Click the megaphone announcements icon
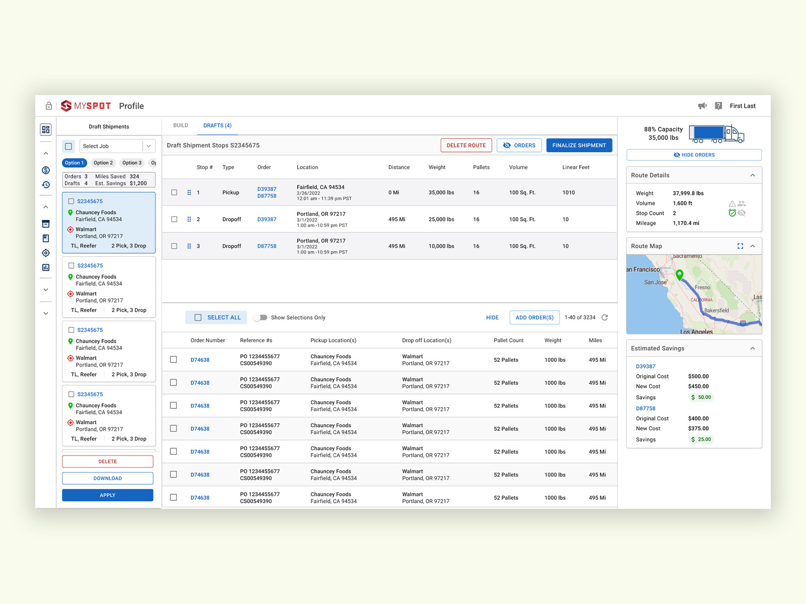The width and height of the screenshot is (806, 604). click(702, 106)
